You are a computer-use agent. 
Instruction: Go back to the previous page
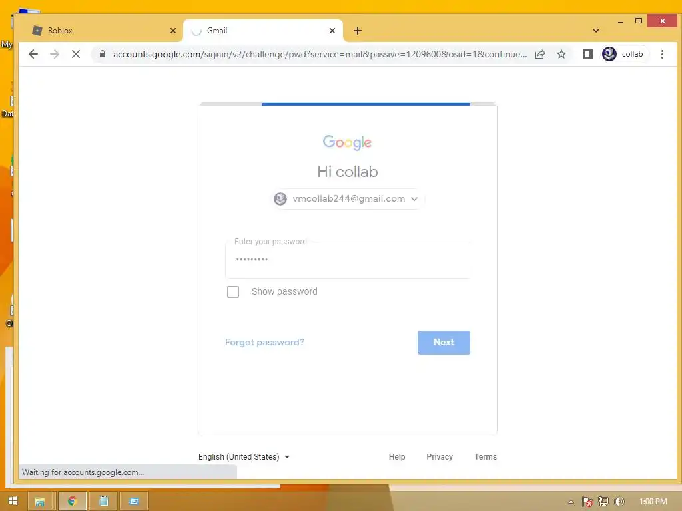pos(33,54)
